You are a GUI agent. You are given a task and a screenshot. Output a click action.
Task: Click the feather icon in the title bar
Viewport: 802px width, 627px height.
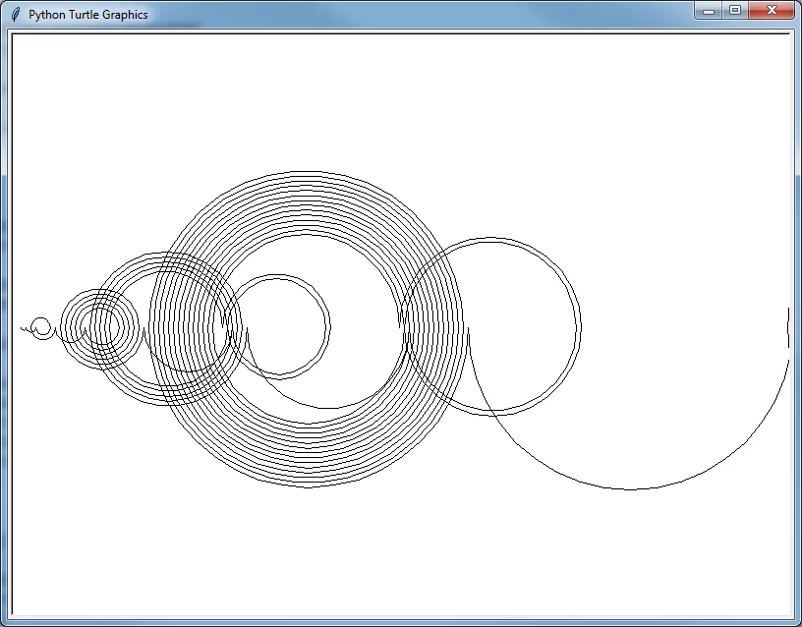(x=16, y=15)
